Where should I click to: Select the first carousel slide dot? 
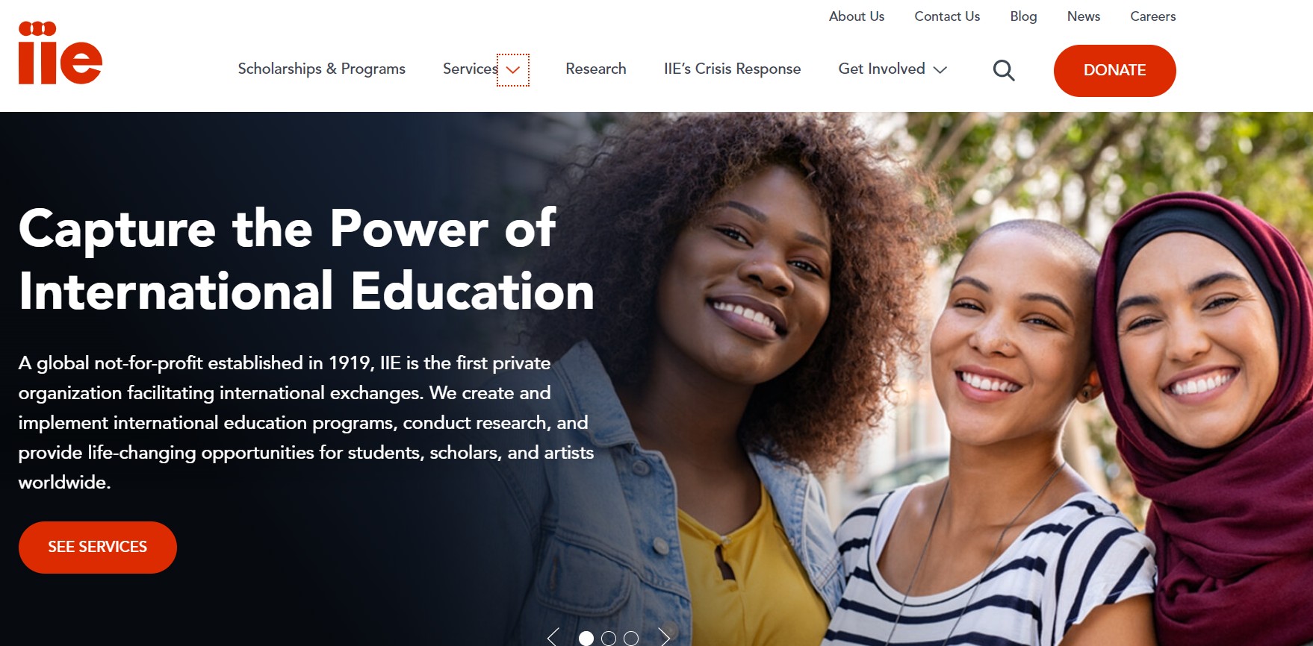point(586,639)
